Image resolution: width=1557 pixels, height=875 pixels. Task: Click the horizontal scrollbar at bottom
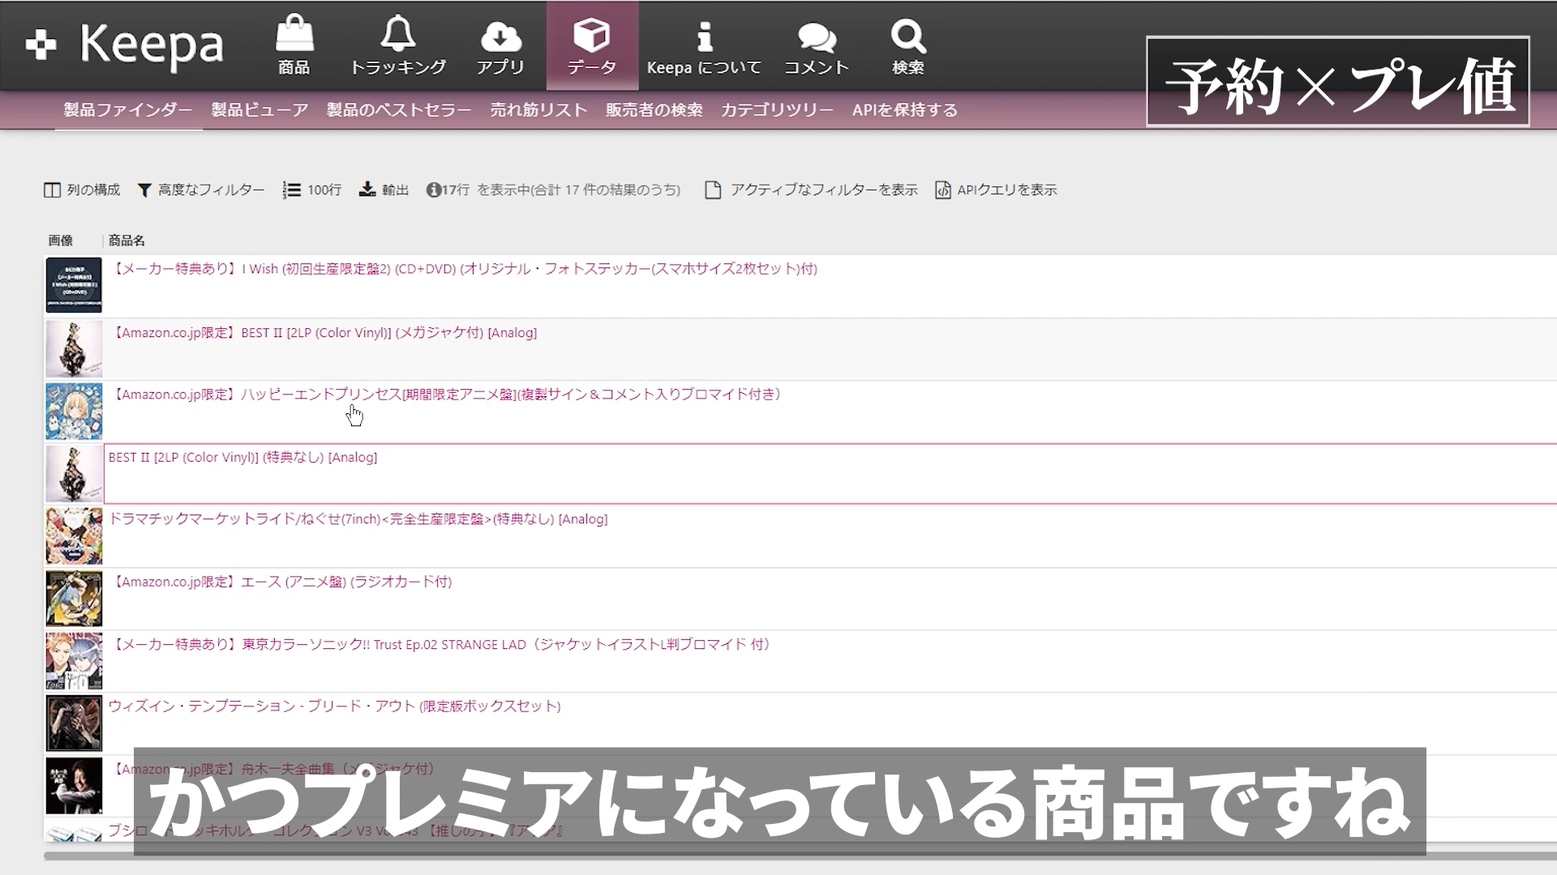[89, 856]
